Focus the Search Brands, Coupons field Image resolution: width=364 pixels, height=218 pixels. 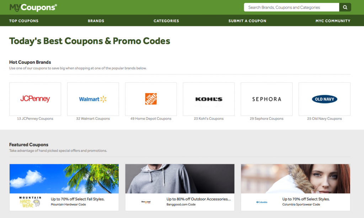click(x=291, y=7)
